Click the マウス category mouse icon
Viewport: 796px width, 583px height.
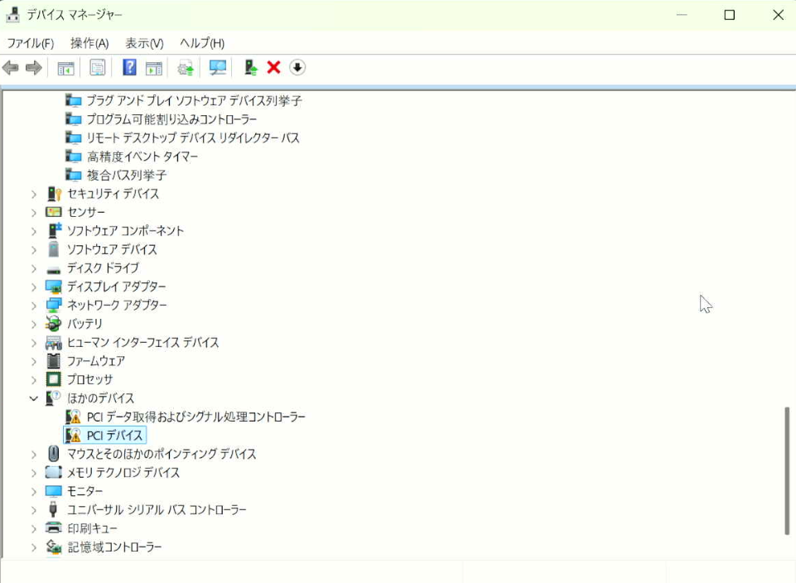(53, 454)
